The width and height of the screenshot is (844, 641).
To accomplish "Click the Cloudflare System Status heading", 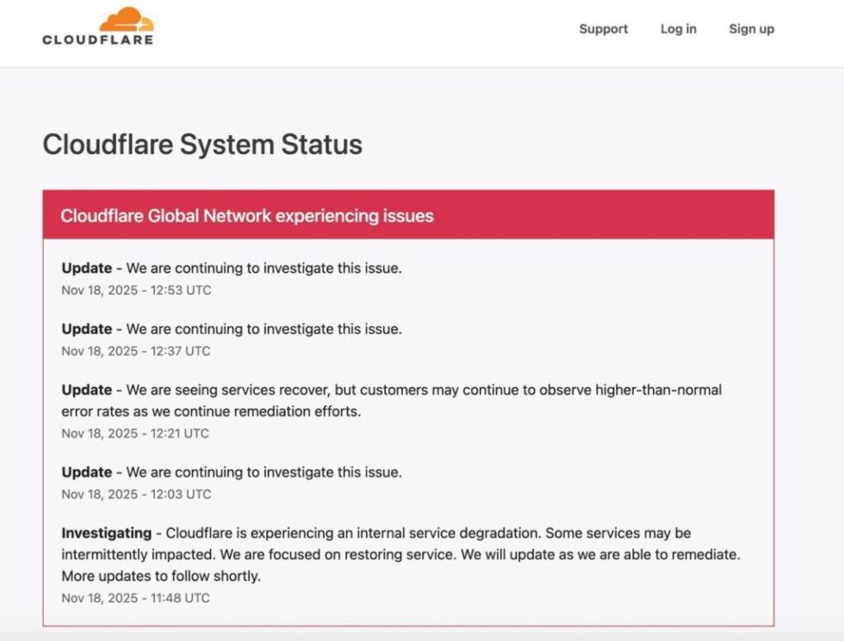I will (x=203, y=145).
